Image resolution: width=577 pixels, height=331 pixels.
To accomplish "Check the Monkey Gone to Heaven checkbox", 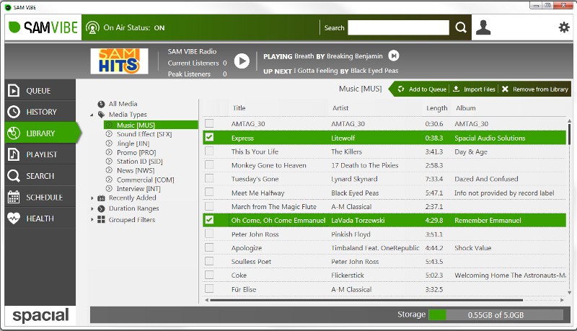I will [x=209, y=164].
